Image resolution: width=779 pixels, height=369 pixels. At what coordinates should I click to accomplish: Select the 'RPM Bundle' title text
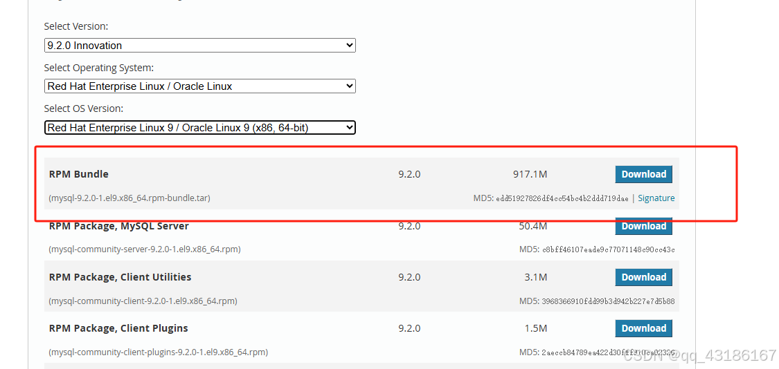78,174
